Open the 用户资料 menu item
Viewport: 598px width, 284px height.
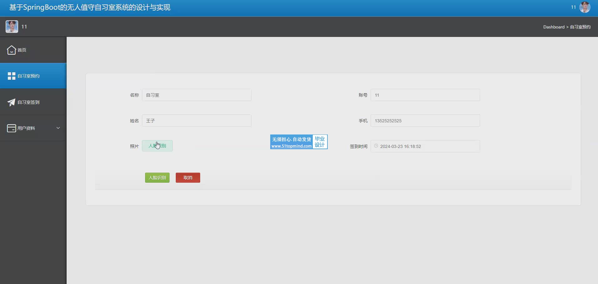point(33,128)
